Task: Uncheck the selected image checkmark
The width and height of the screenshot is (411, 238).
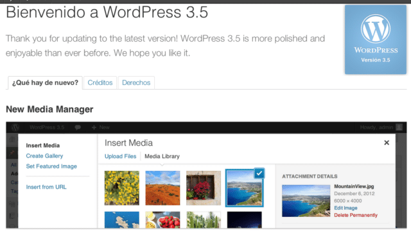Action: pyautogui.click(x=259, y=173)
